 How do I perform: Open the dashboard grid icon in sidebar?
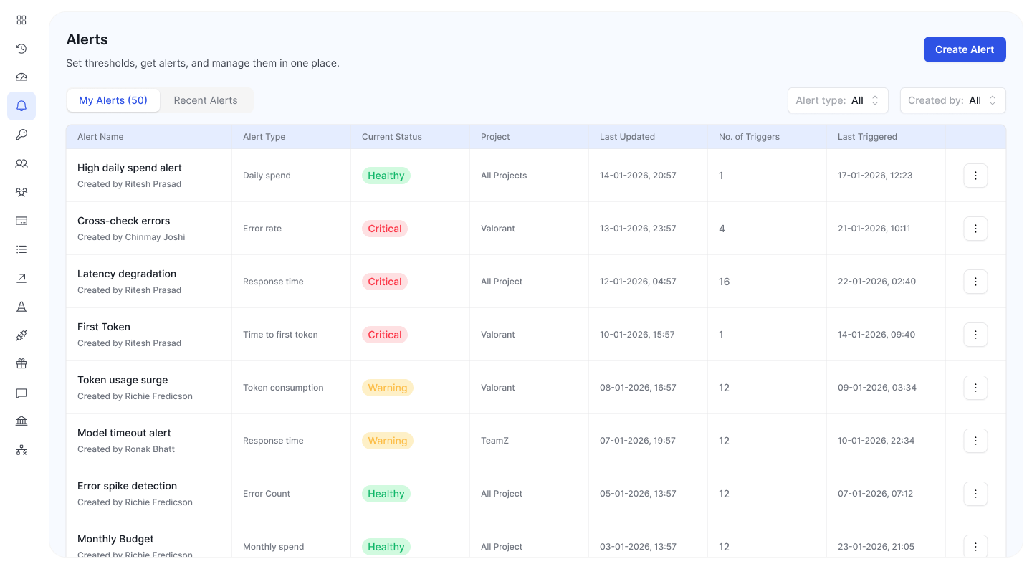point(21,20)
